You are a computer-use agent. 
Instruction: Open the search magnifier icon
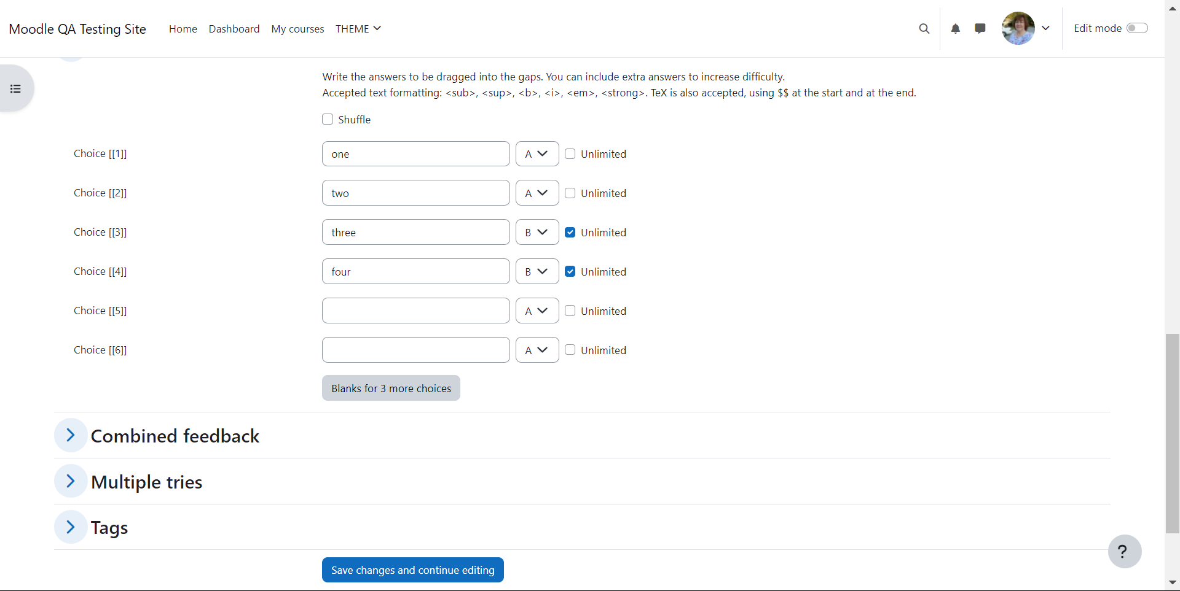[x=924, y=28]
